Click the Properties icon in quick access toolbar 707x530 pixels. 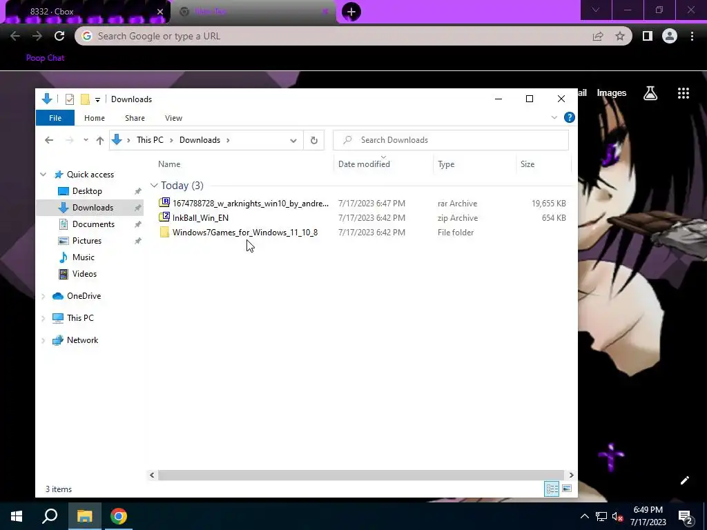click(70, 99)
